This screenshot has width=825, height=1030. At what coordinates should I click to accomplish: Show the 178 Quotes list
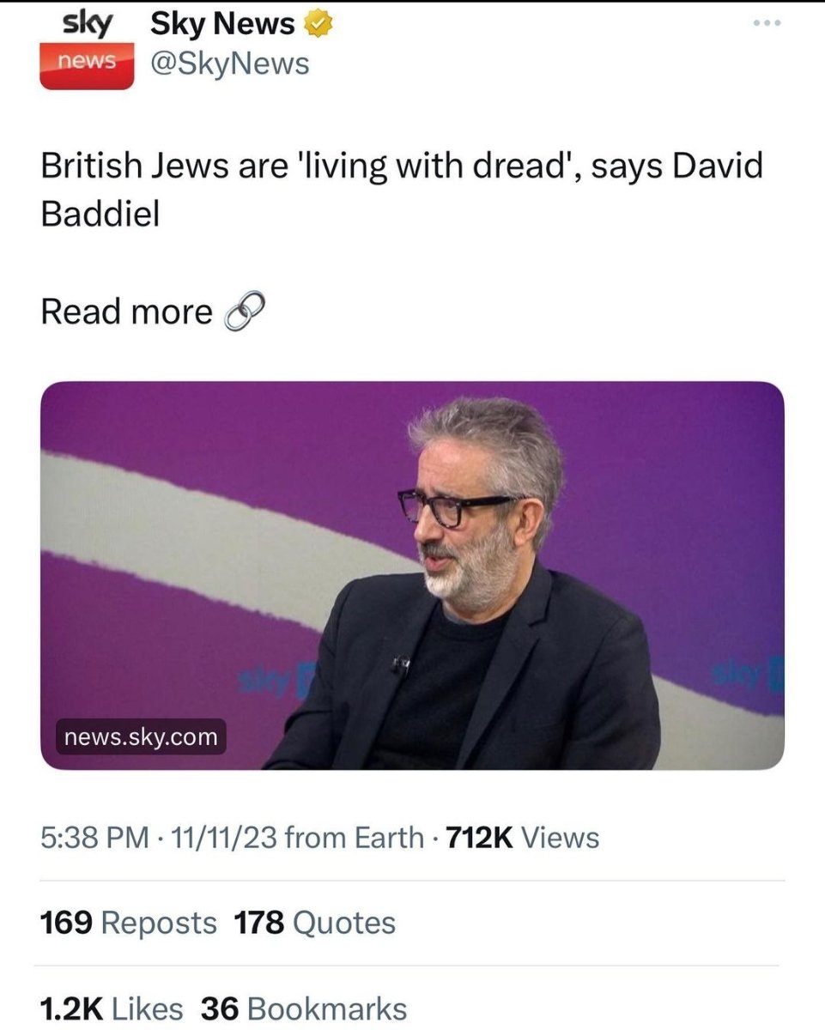[x=314, y=923]
